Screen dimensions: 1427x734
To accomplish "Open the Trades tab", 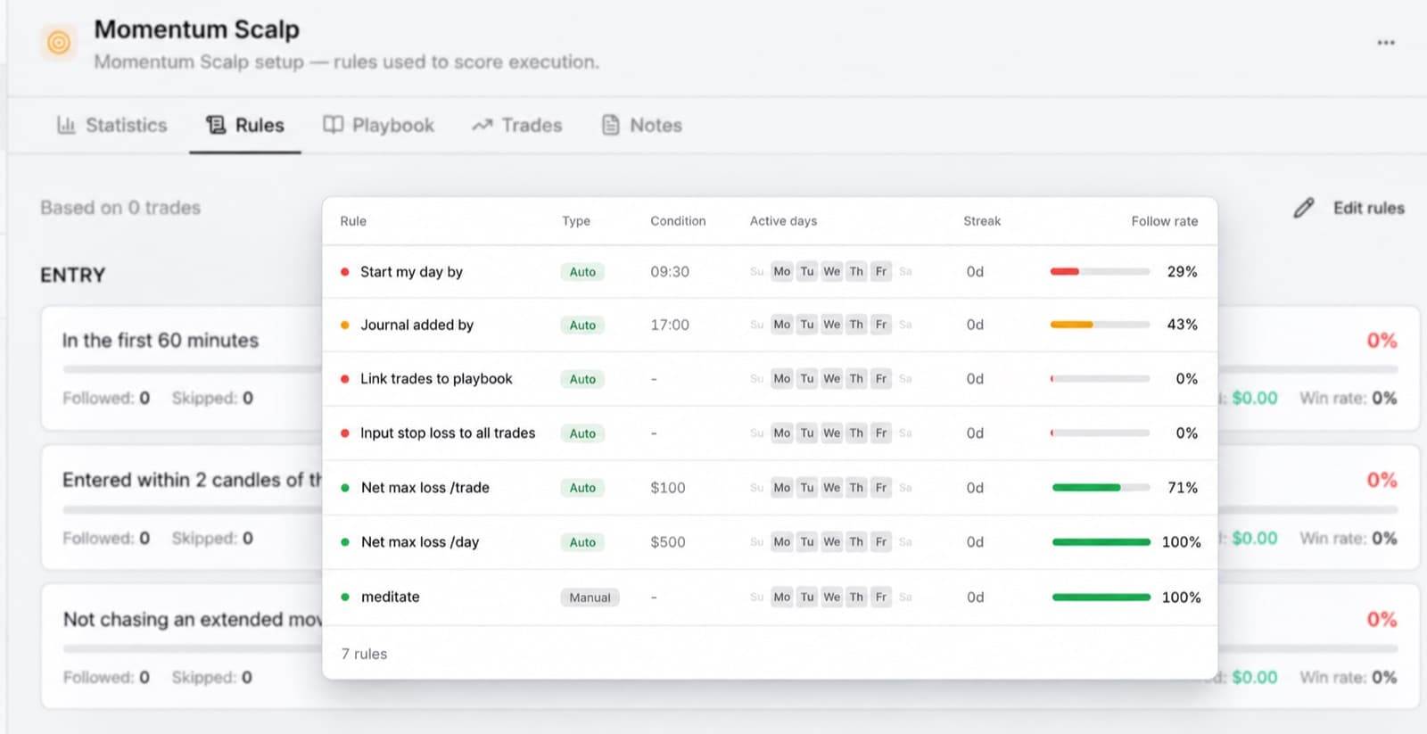I will coord(517,125).
